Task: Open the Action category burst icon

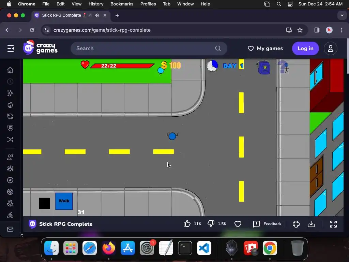Action: click(x=10, y=169)
